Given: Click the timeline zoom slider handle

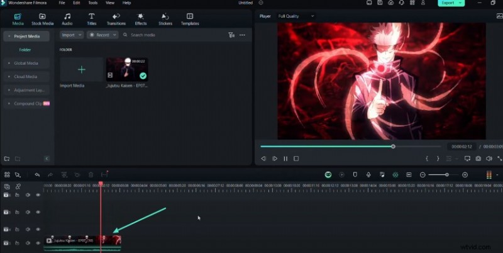Looking at the screenshot, I should 447,174.
